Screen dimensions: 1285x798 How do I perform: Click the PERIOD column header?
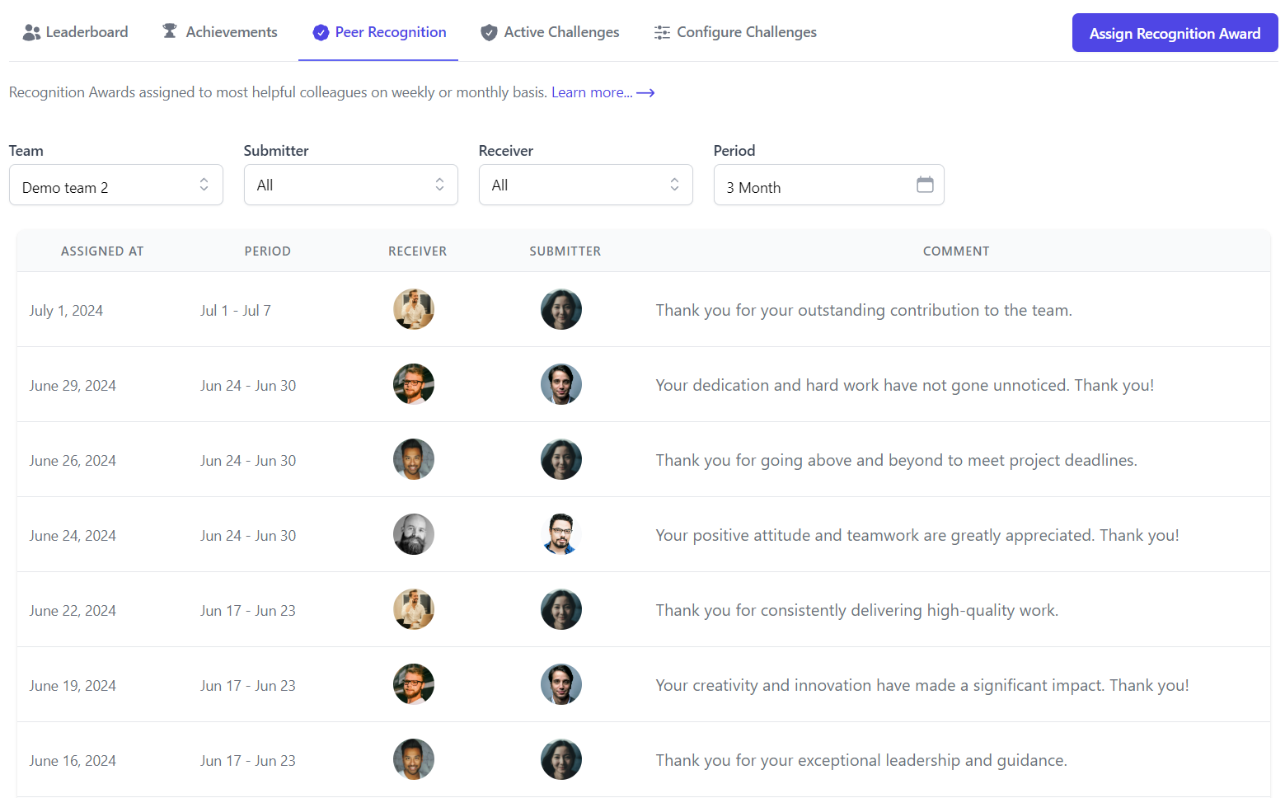click(x=268, y=251)
